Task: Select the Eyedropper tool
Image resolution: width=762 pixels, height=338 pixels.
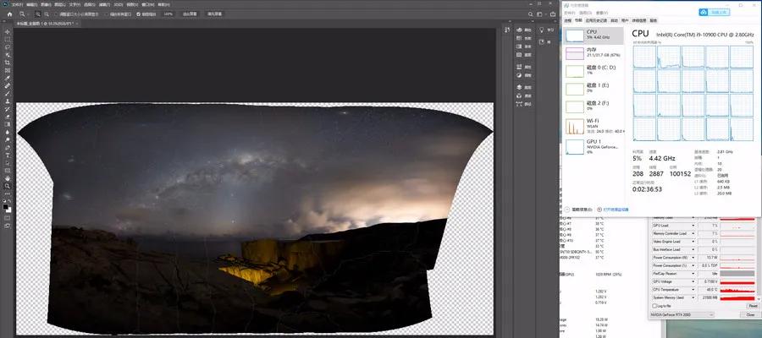Action: (8, 78)
